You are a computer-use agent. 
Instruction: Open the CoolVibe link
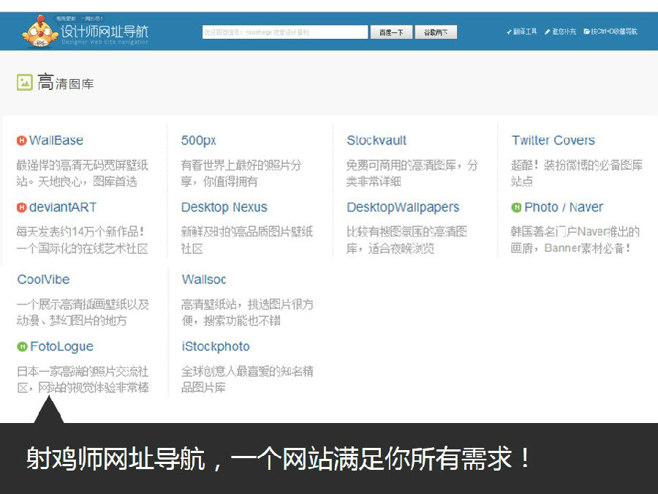point(43,280)
